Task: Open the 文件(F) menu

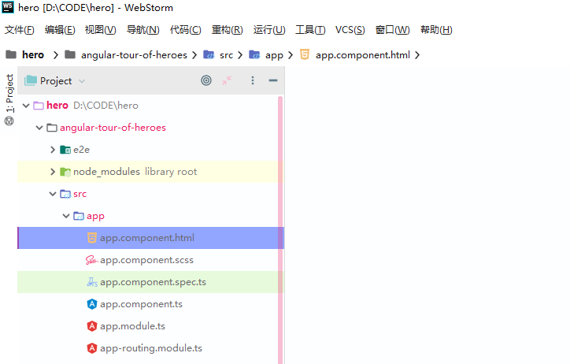Action: click(x=19, y=30)
